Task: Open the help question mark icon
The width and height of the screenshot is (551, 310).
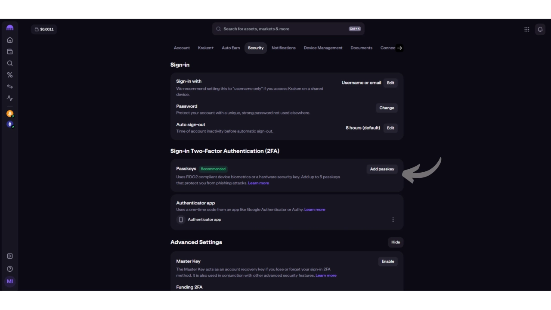Action: tap(10, 269)
